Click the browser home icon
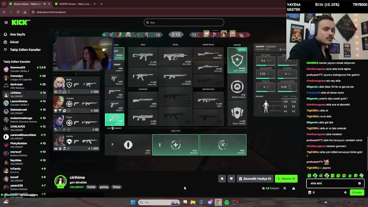368x207 pixels. pyautogui.click(x=25, y=12)
